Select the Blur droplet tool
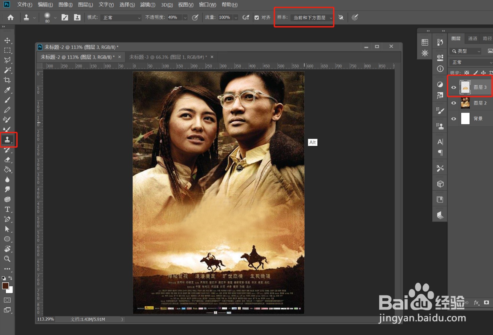 click(x=7, y=179)
